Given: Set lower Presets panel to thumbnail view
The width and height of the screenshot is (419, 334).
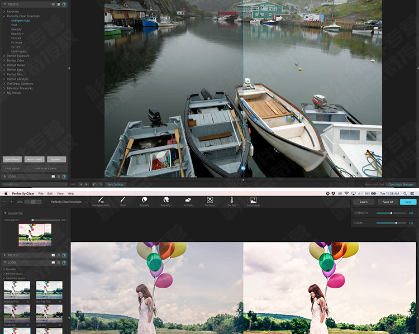Looking at the screenshot, I should tap(53, 255).
